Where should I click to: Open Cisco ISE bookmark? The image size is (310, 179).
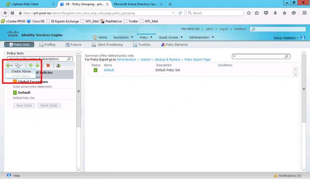click(36, 21)
